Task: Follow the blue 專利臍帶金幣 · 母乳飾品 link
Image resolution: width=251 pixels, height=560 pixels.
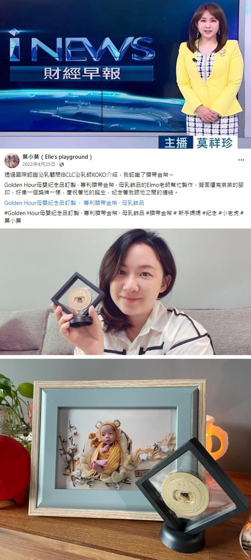Action: tap(114, 203)
